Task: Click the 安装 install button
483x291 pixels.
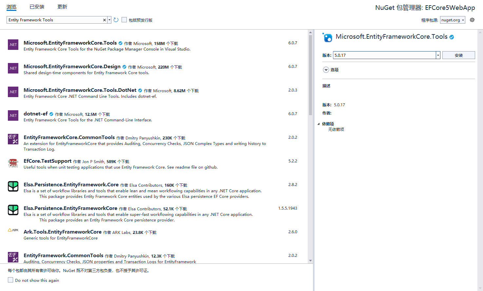Action: click(458, 55)
